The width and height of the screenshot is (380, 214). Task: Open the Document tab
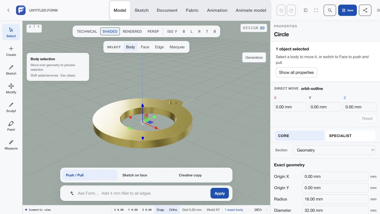tap(167, 10)
